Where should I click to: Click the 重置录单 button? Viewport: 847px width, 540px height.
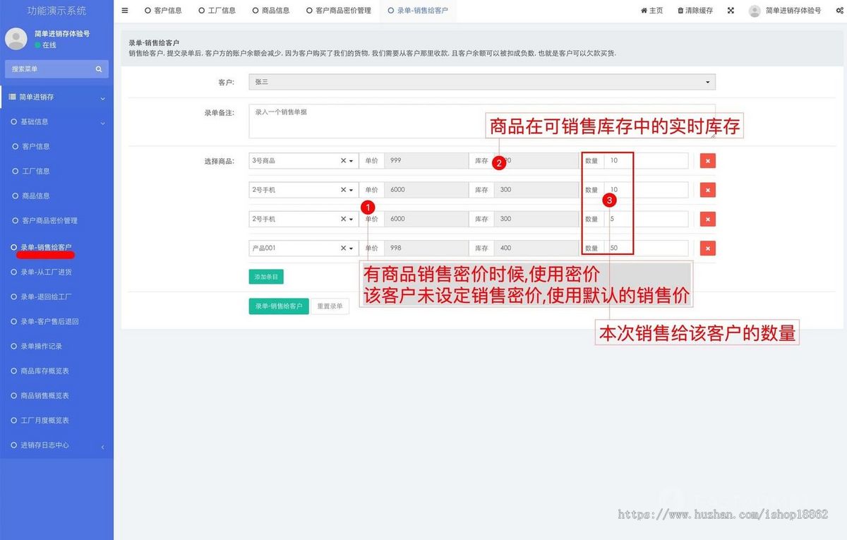point(330,306)
